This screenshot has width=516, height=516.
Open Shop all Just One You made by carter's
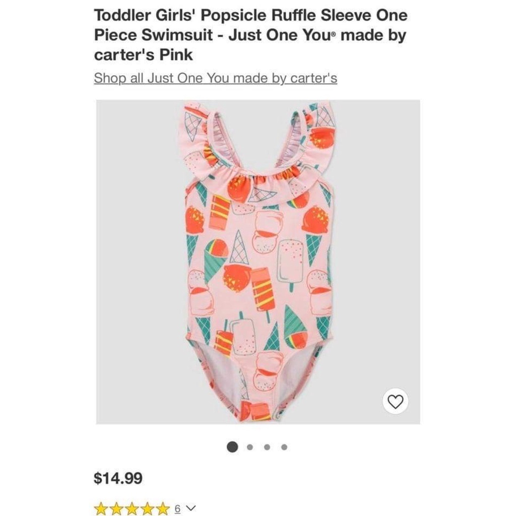pos(216,78)
